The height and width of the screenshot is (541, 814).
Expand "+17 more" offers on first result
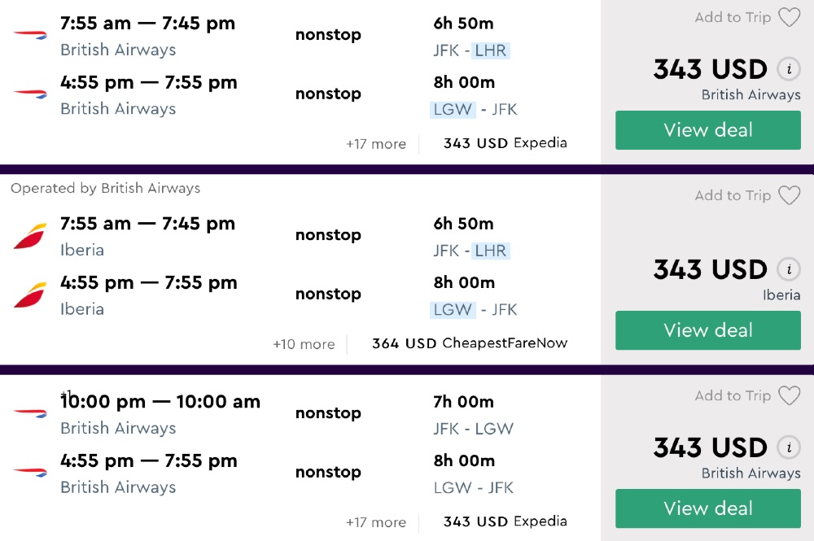[x=375, y=144]
